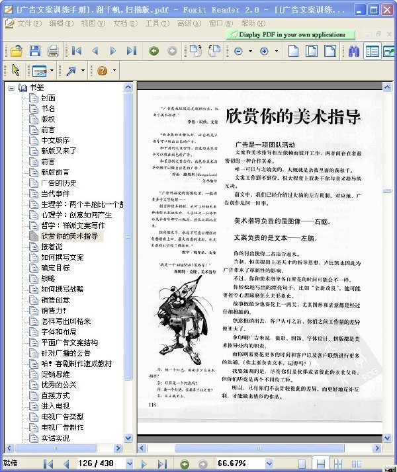Open zoom percentage dropdown in status bar
Image resolution: width=397 pixels, height=472 pixels.
(269, 463)
